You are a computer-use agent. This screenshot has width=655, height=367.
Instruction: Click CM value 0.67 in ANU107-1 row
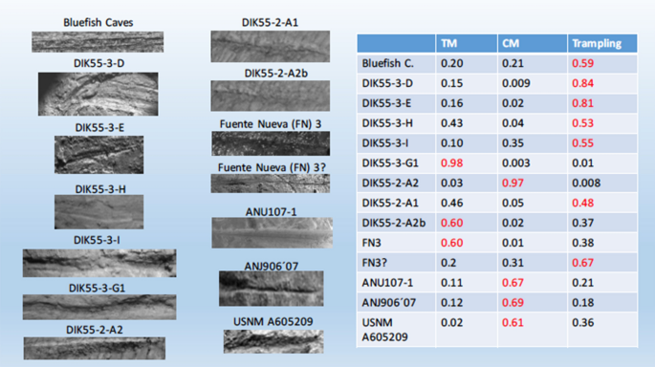click(x=513, y=283)
